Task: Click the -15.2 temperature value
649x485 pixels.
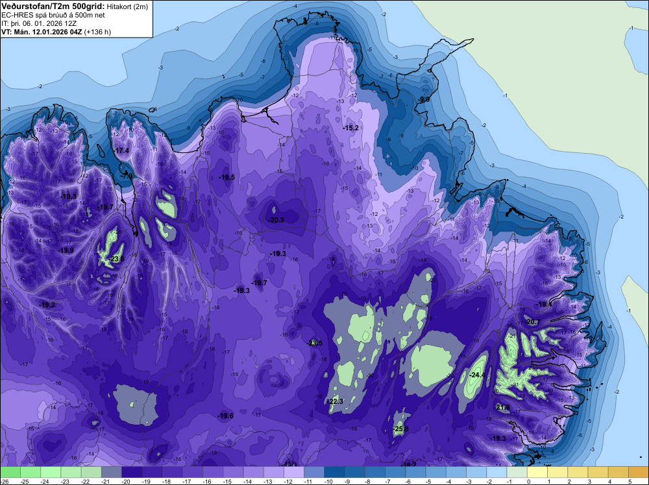Action: click(350, 128)
